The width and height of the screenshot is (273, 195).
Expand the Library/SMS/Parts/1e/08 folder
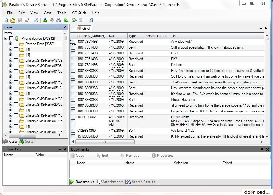click(11, 99)
